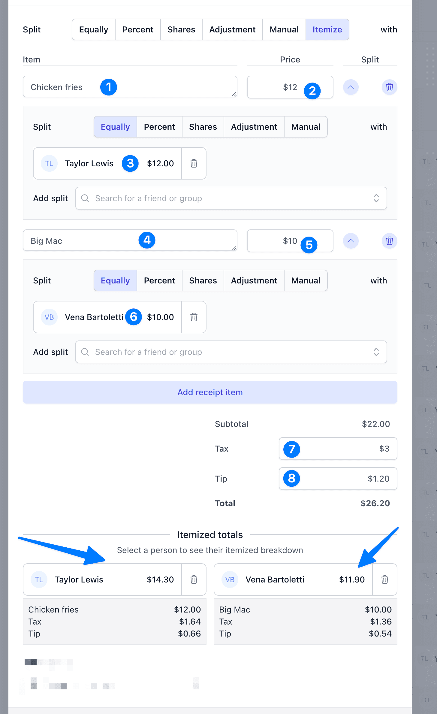437x714 pixels.
Task: Open the Adjustment tab in the top split bar
Action: [x=232, y=29]
